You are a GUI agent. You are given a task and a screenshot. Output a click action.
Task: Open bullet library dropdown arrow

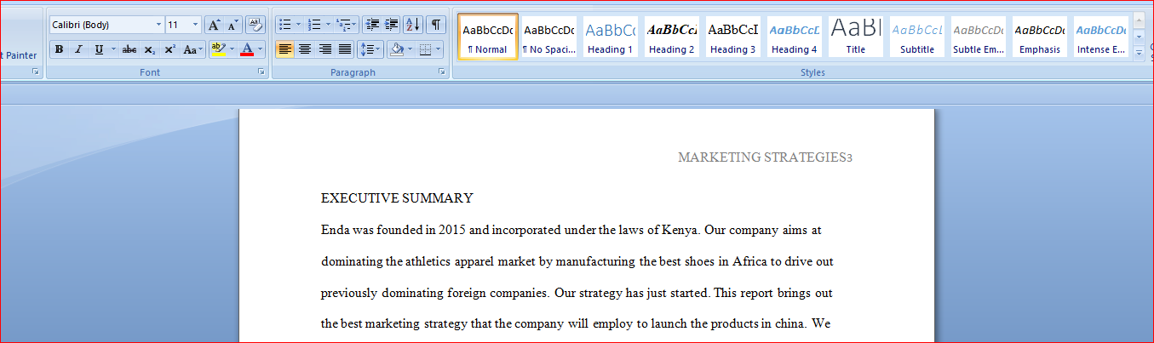coord(299,25)
